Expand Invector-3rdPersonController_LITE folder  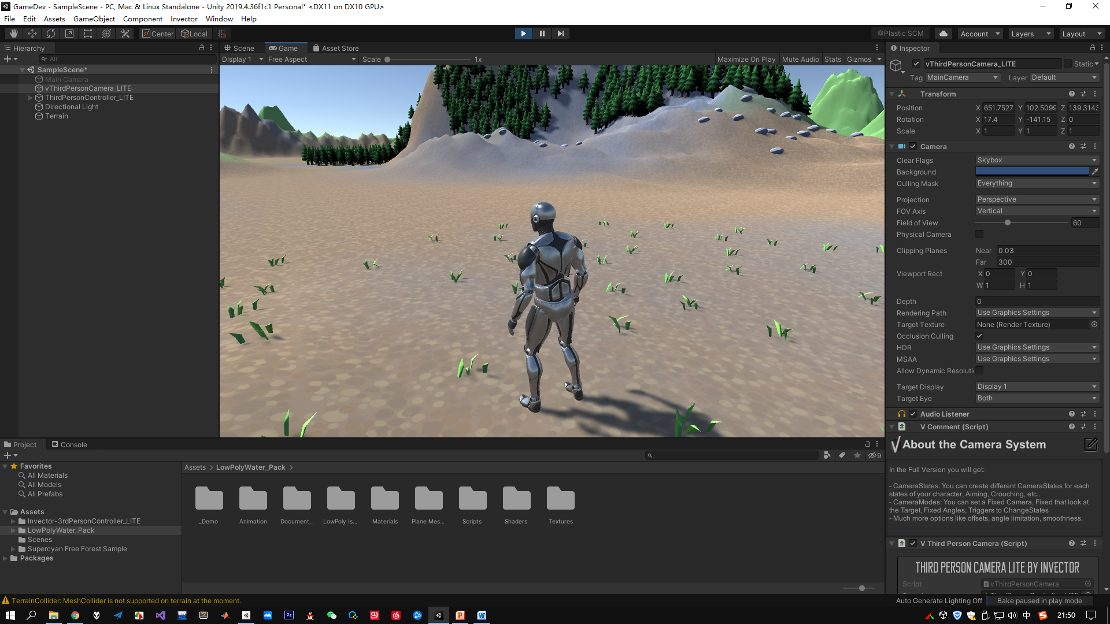coord(13,521)
